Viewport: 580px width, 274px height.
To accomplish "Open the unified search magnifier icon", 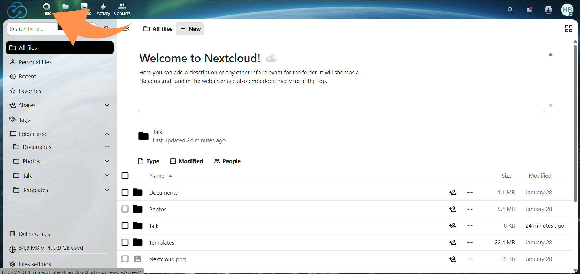I will click(510, 10).
